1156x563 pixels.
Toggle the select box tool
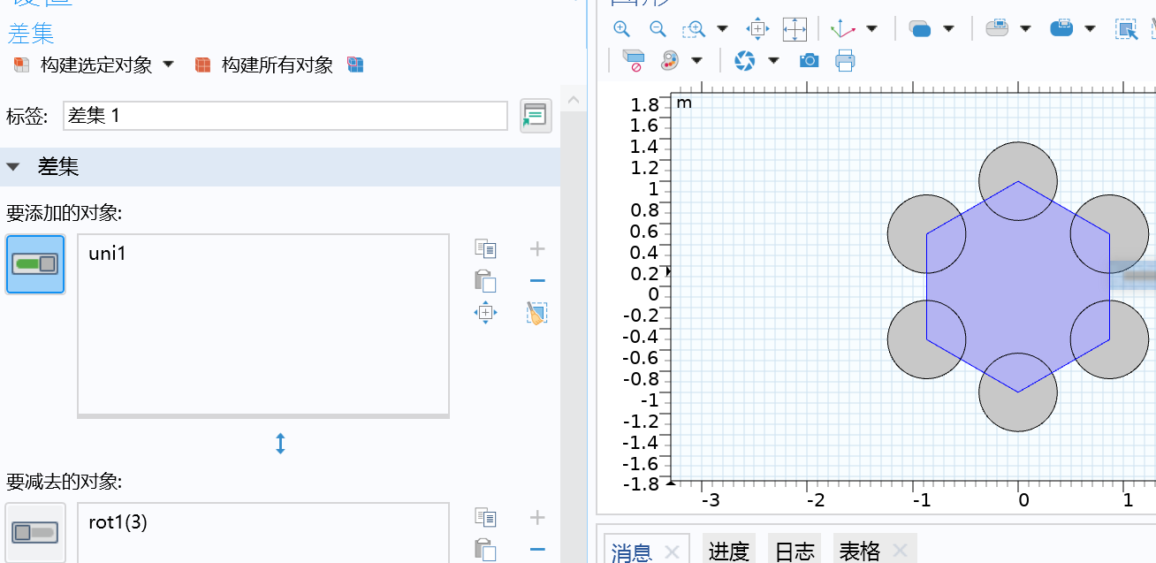(x=1125, y=28)
